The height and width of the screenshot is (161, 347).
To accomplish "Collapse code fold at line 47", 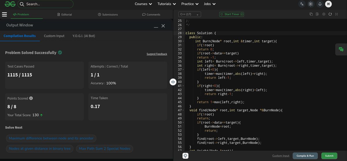I will (183, 110).
